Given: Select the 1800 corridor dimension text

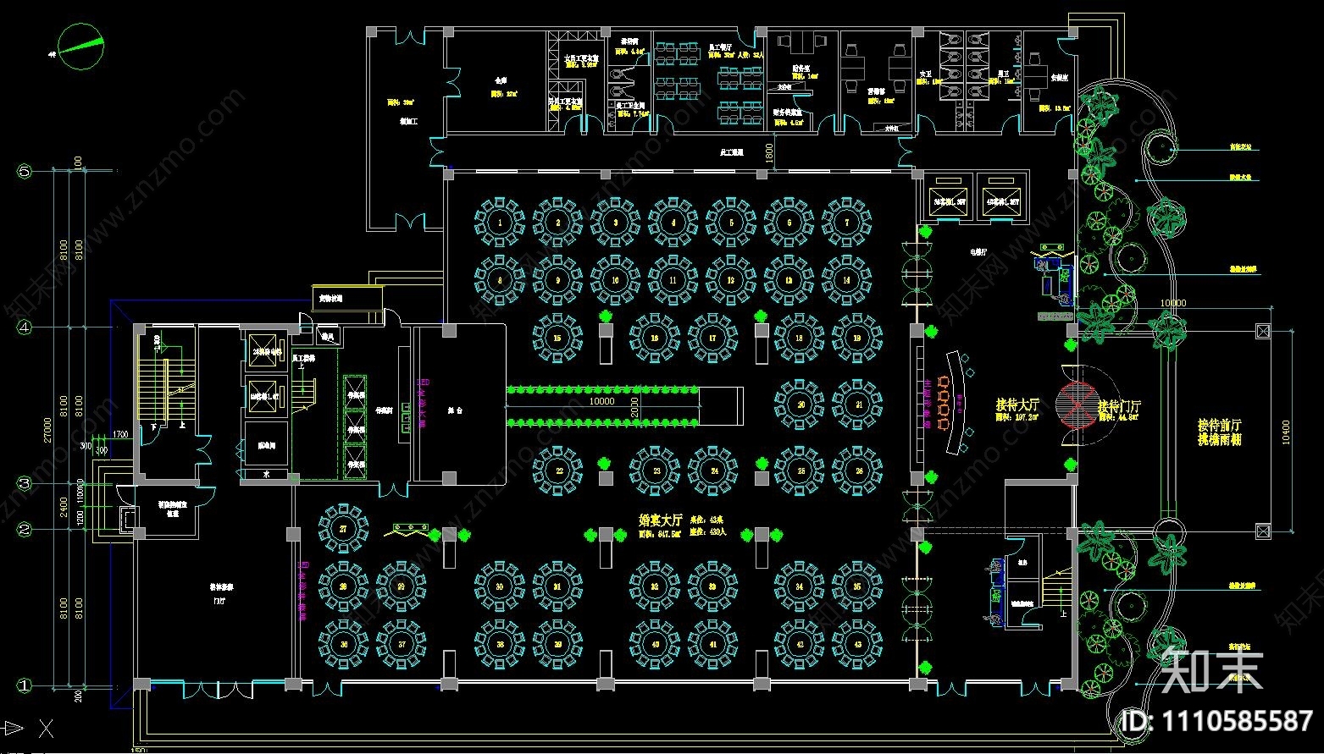Looking at the screenshot, I should (769, 152).
